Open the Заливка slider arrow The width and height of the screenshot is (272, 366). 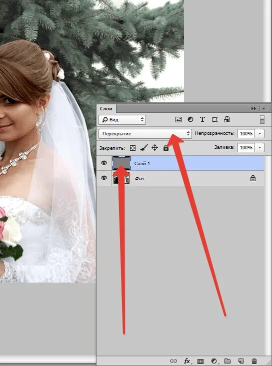259,147
